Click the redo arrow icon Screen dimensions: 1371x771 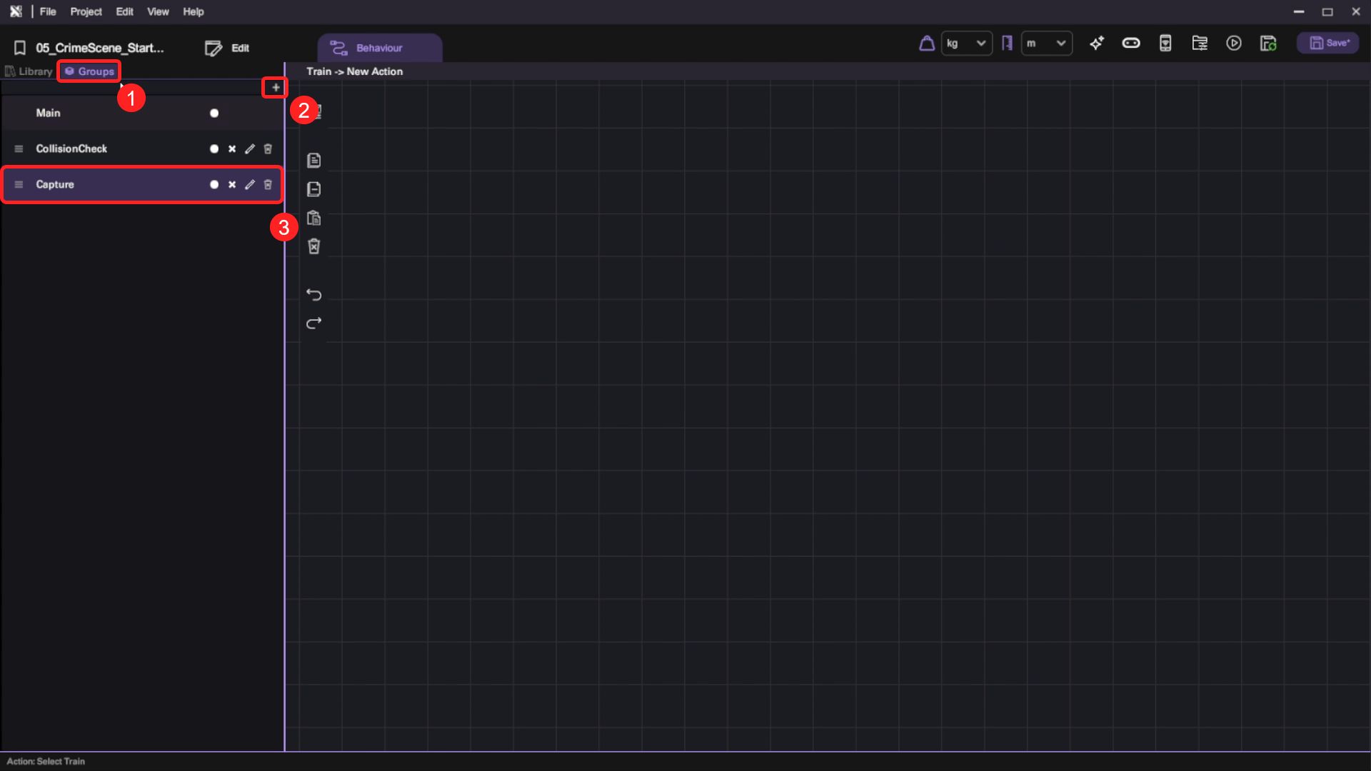(313, 323)
